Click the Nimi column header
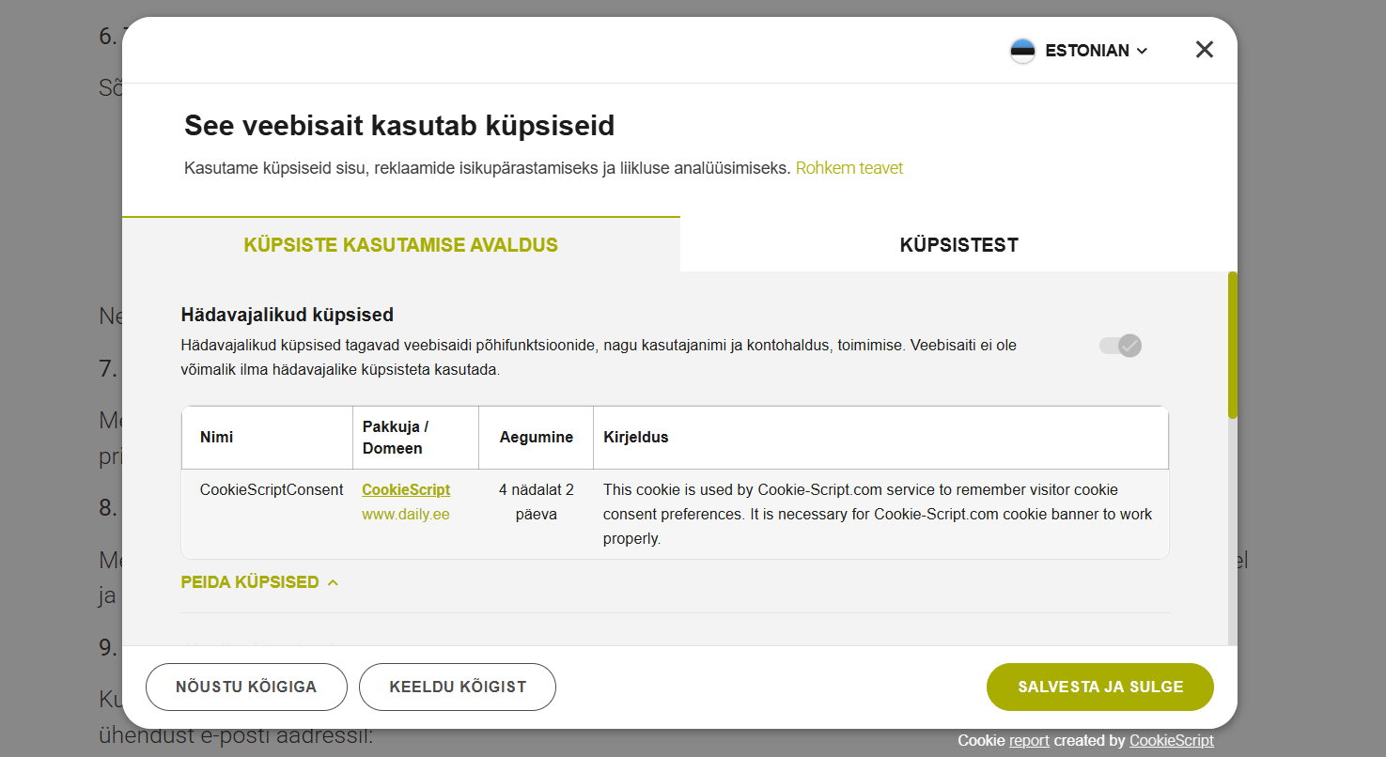The height and width of the screenshot is (757, 1386). click(x=267, y=437)
